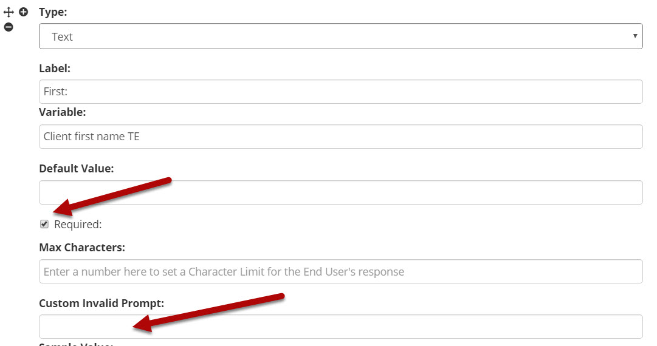Click the "Custom Invalid Prompt:" heading text
The height and width of the screenshot is (346, 657).
click(x=101, y=303)
